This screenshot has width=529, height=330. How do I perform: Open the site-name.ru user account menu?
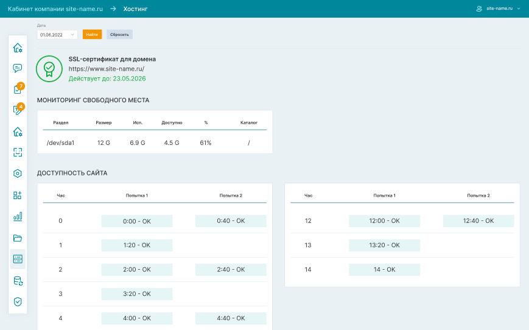[x=499, y=9]
